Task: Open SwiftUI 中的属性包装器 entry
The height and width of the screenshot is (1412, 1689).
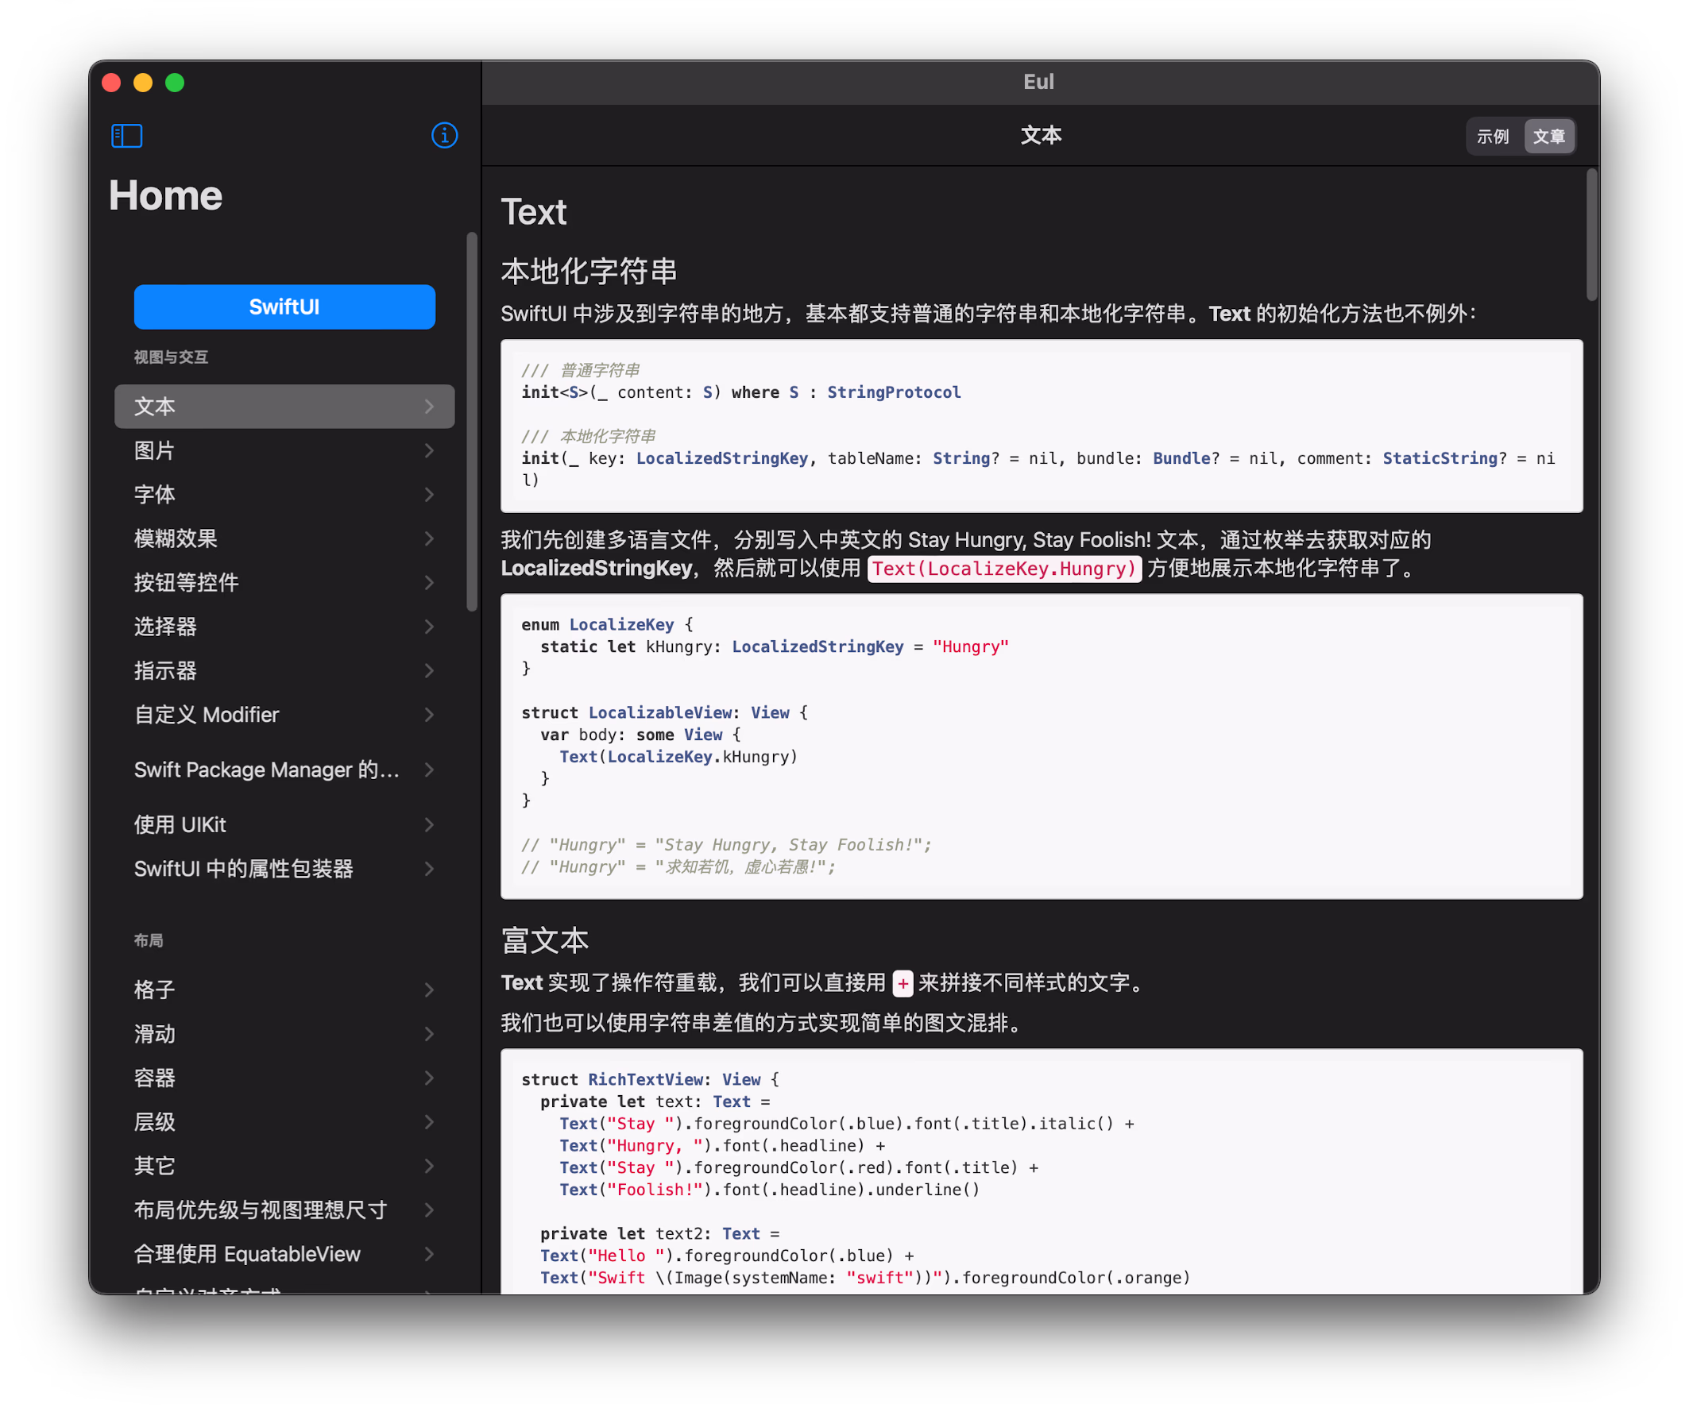Action: click(244, 870)
